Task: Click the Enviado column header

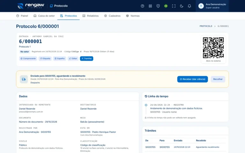Action: 178,141
